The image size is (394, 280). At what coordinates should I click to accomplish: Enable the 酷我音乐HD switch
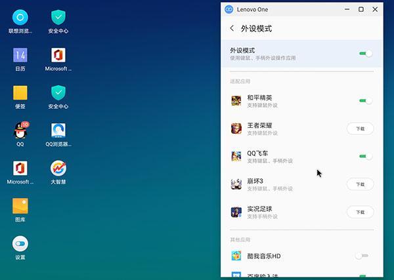tap(362, 256)
